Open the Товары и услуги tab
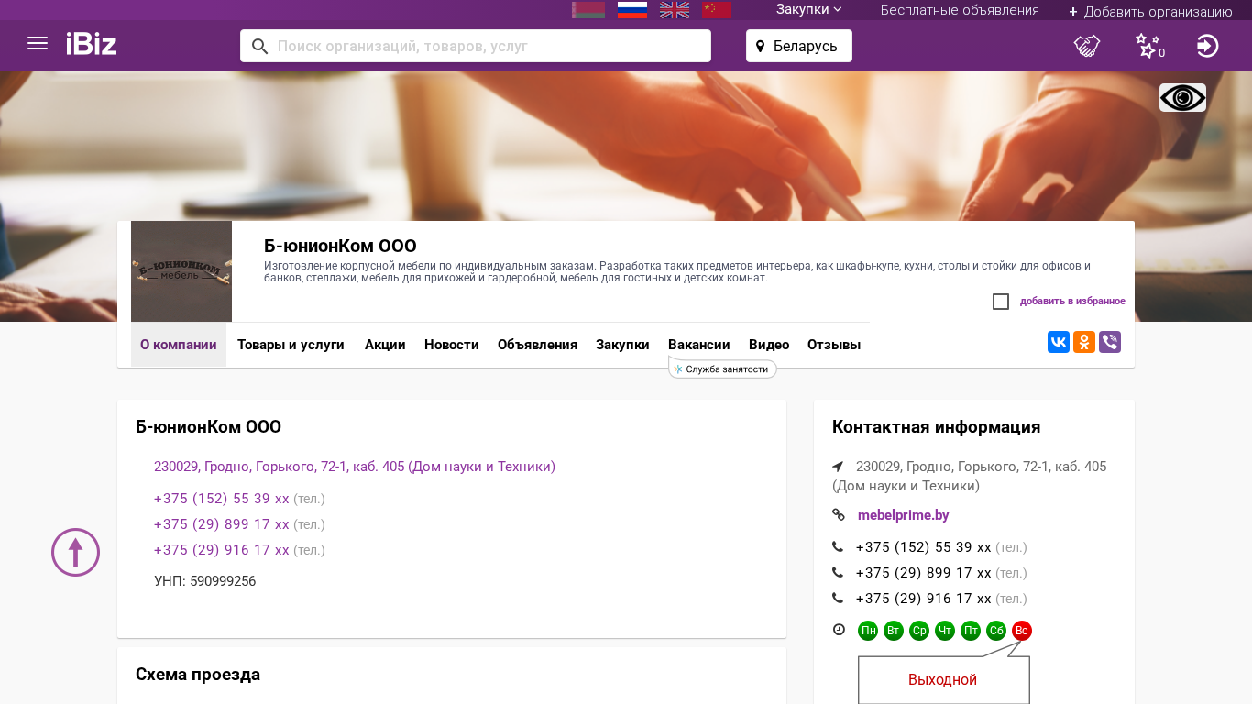This screenshot has width=1252, height=704. pyautogui.click(x=291, y=345)
